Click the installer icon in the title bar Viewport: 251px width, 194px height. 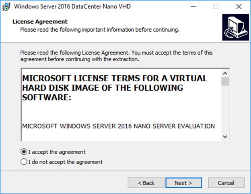[6, 7]
